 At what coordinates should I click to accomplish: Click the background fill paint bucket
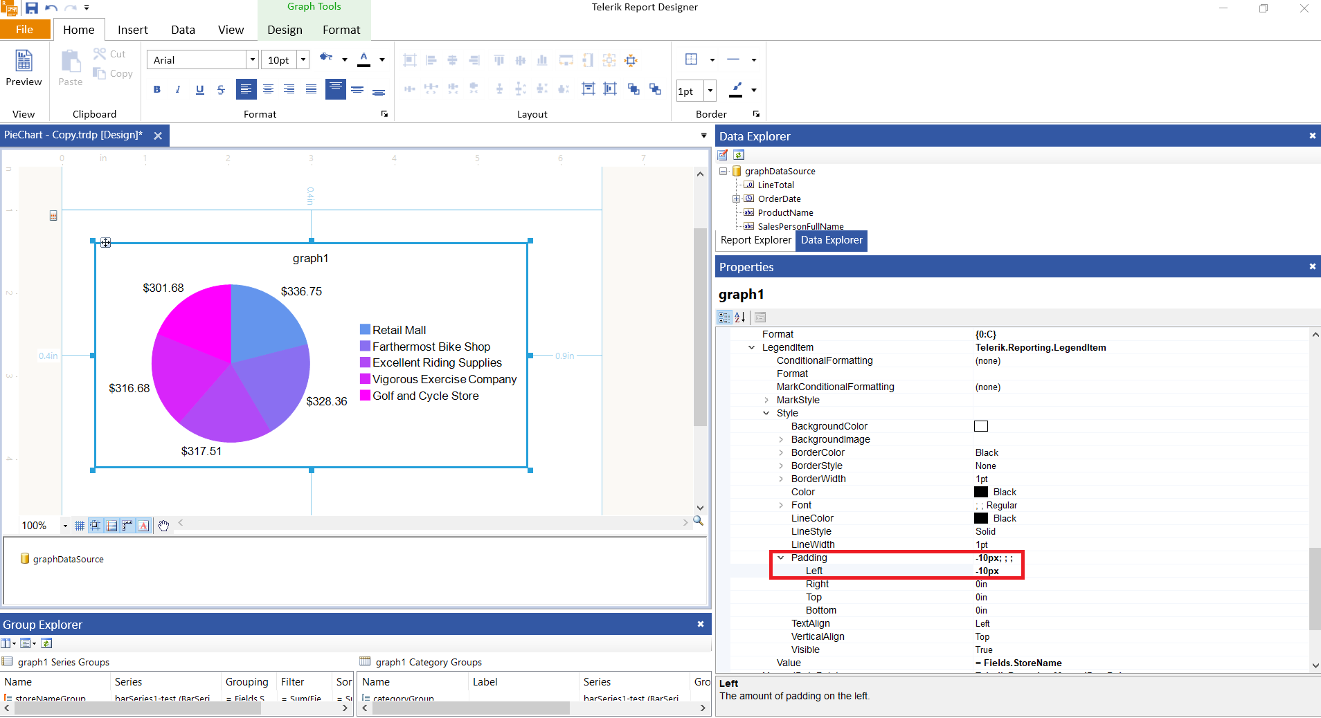[326, 57]
